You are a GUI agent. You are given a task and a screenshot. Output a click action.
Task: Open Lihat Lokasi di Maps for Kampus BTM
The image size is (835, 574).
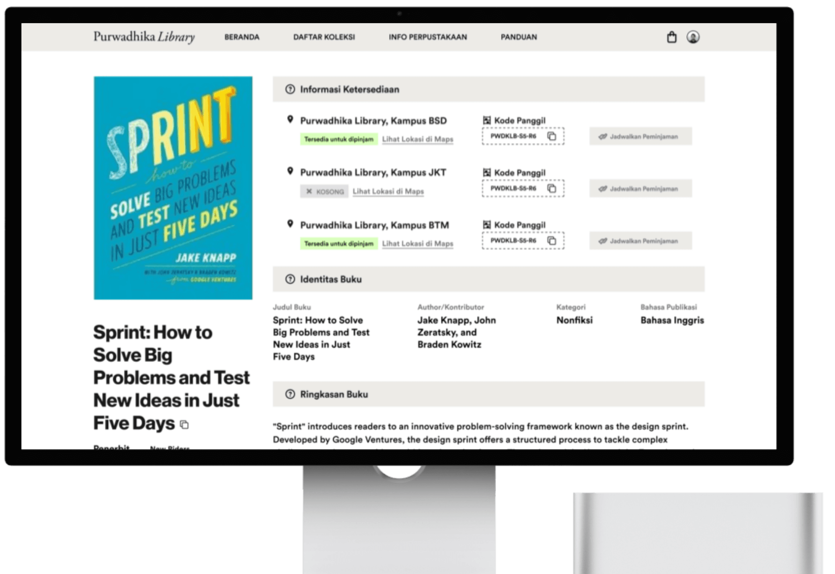[x=417, y=243]
